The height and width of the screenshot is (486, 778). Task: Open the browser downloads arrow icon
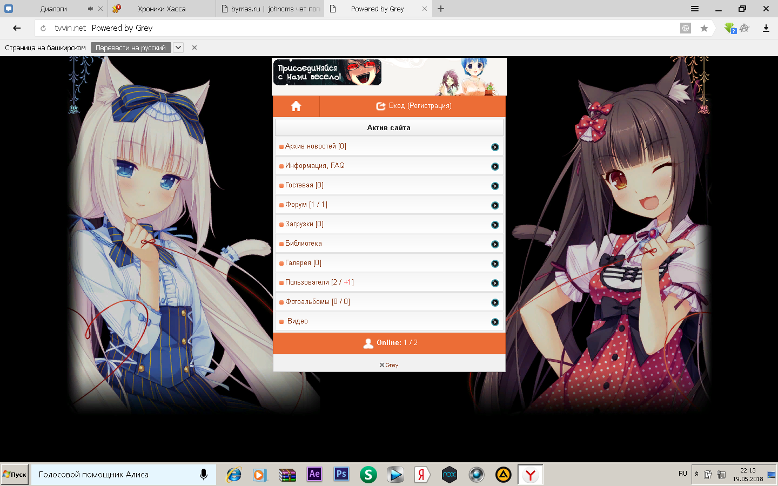766,28
